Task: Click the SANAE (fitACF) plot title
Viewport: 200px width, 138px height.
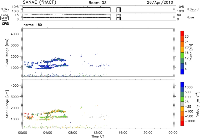Action: [39, 2]
